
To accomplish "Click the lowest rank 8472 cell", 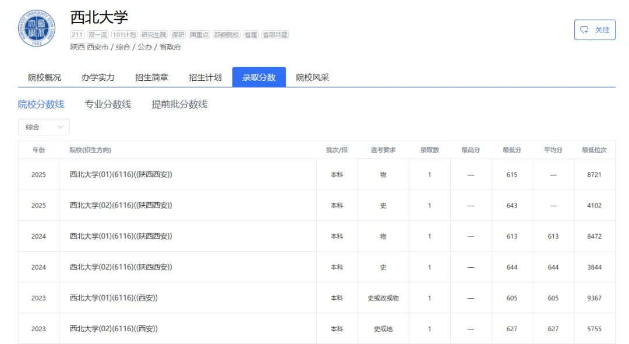I will [x=594, y=236].
